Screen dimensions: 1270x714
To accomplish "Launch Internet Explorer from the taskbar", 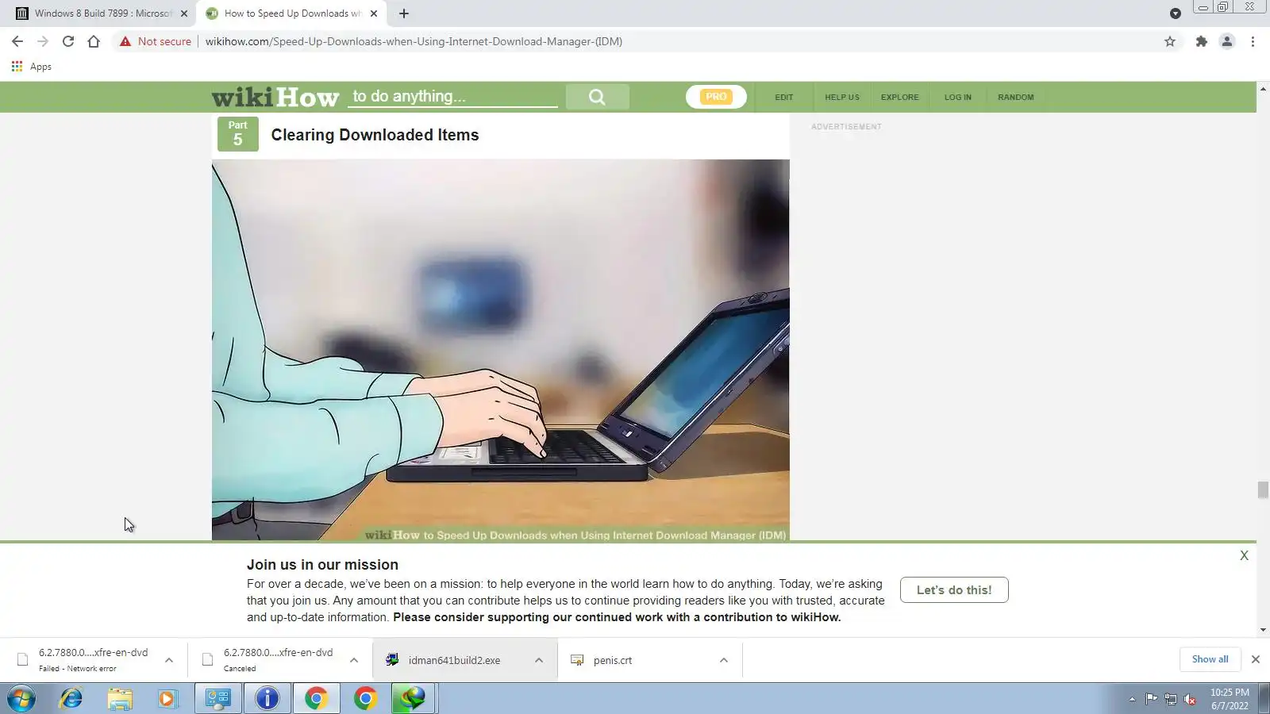I will pos(71,699).
